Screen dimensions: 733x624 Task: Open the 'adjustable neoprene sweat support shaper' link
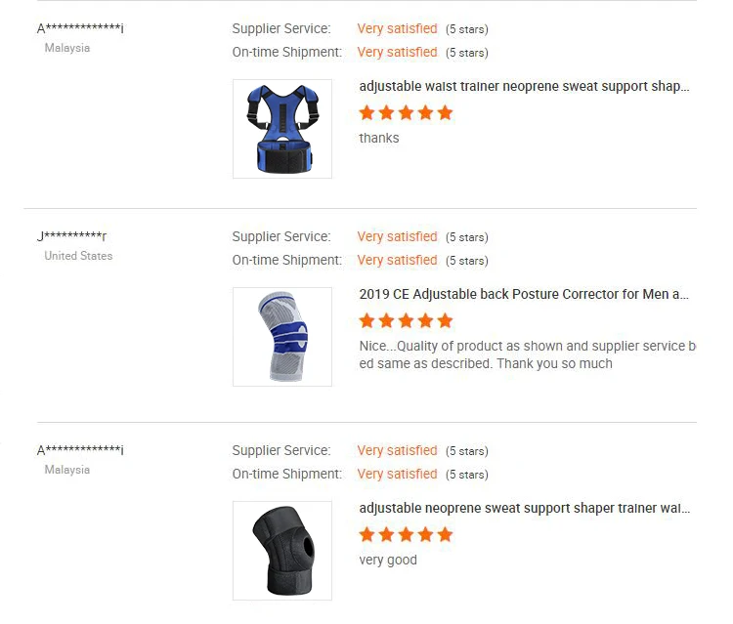524,508
